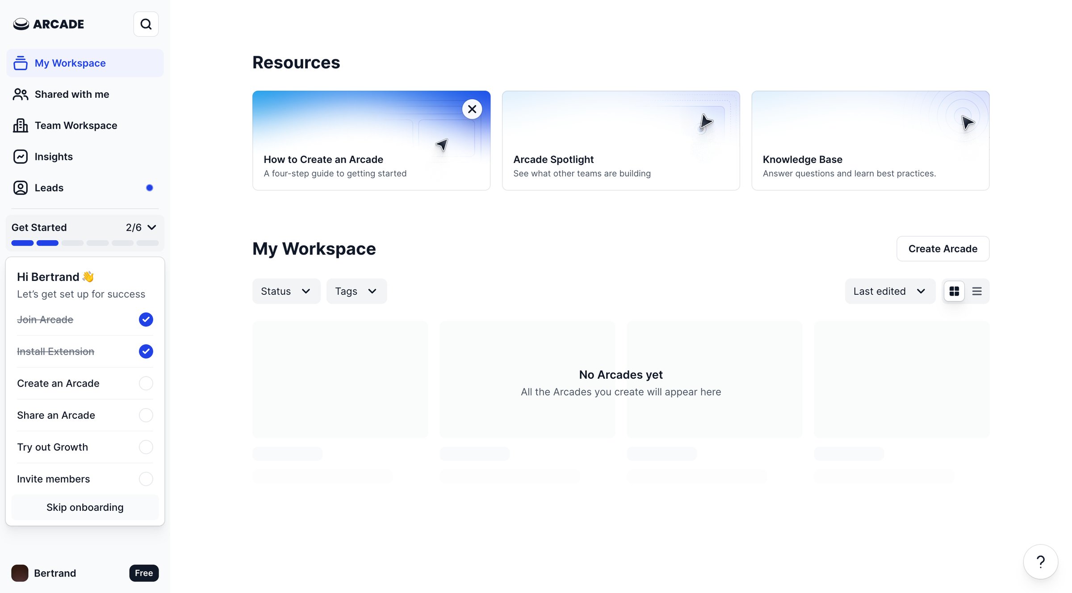Open the Status filter dropdown

click(286, 291)
